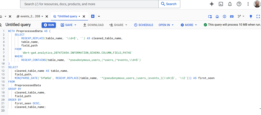Image resolution: width=261 pixels, height=115 pixels.
Task: Click line number 23 in the gutter
Action: pyautogui.click(x=3, y=111)
